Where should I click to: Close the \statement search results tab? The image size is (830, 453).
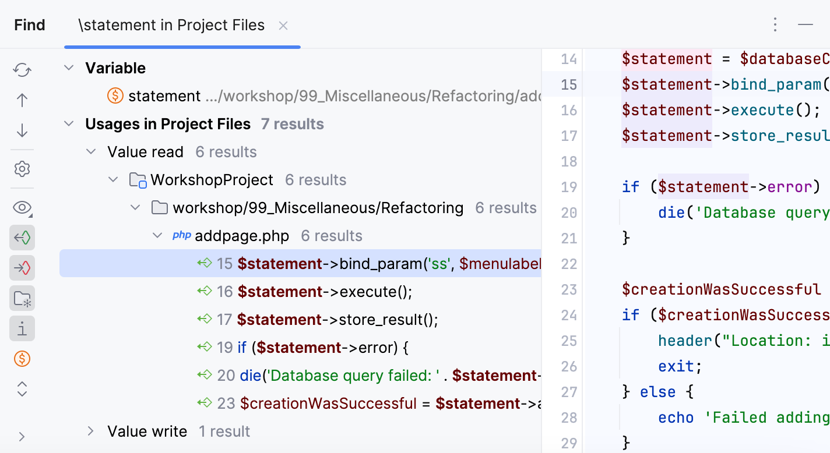(283, 26)
